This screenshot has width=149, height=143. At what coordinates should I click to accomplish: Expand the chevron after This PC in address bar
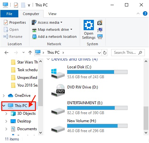pos(63,53)
